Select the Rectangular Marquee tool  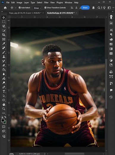[x=4, y=22]
